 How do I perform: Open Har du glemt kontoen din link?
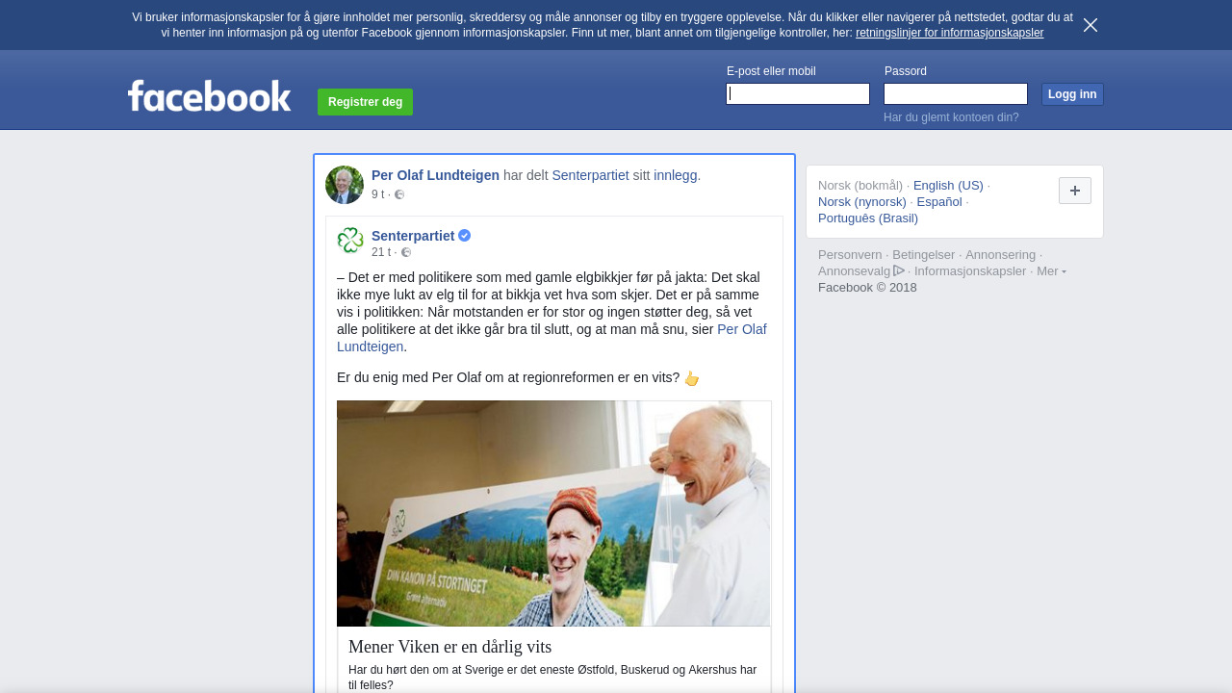(x=951, y=117)
